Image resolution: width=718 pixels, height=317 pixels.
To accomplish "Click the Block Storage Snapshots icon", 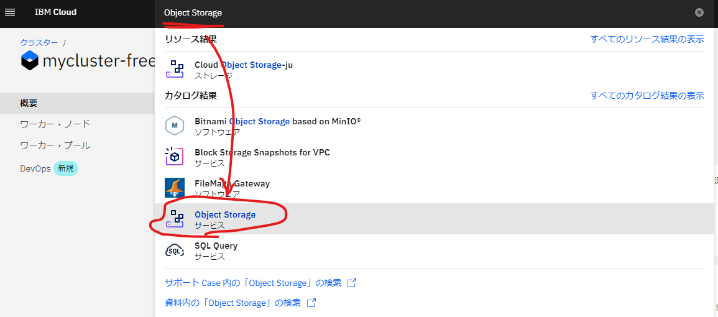I will click(x=175, y=157).
